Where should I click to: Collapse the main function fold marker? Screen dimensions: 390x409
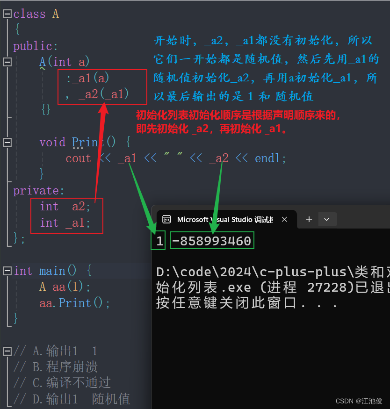[7, 270]
